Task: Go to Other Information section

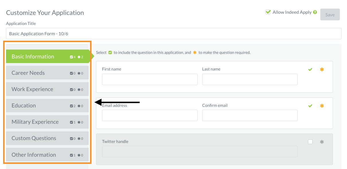Action: click(x=47, y=155)
